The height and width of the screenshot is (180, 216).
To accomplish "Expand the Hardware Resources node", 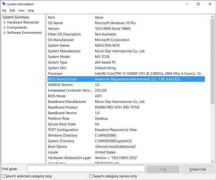I will pos(4,22).
